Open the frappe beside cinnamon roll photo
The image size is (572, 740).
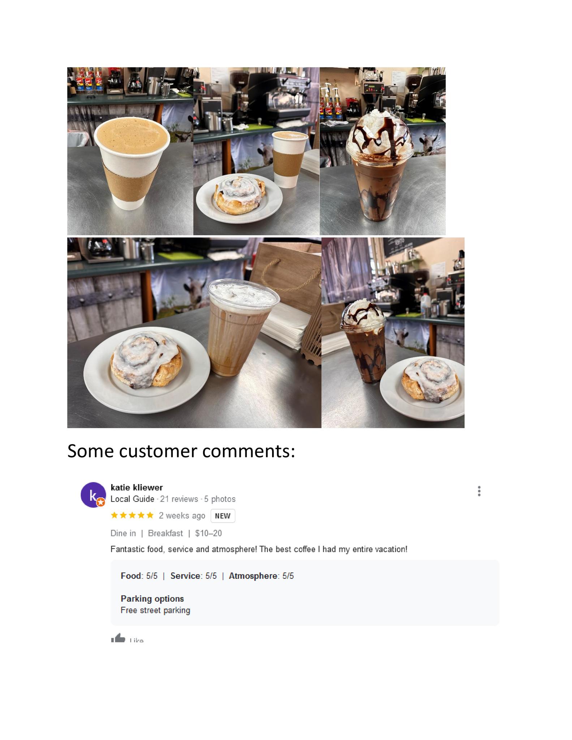[393, 333]
